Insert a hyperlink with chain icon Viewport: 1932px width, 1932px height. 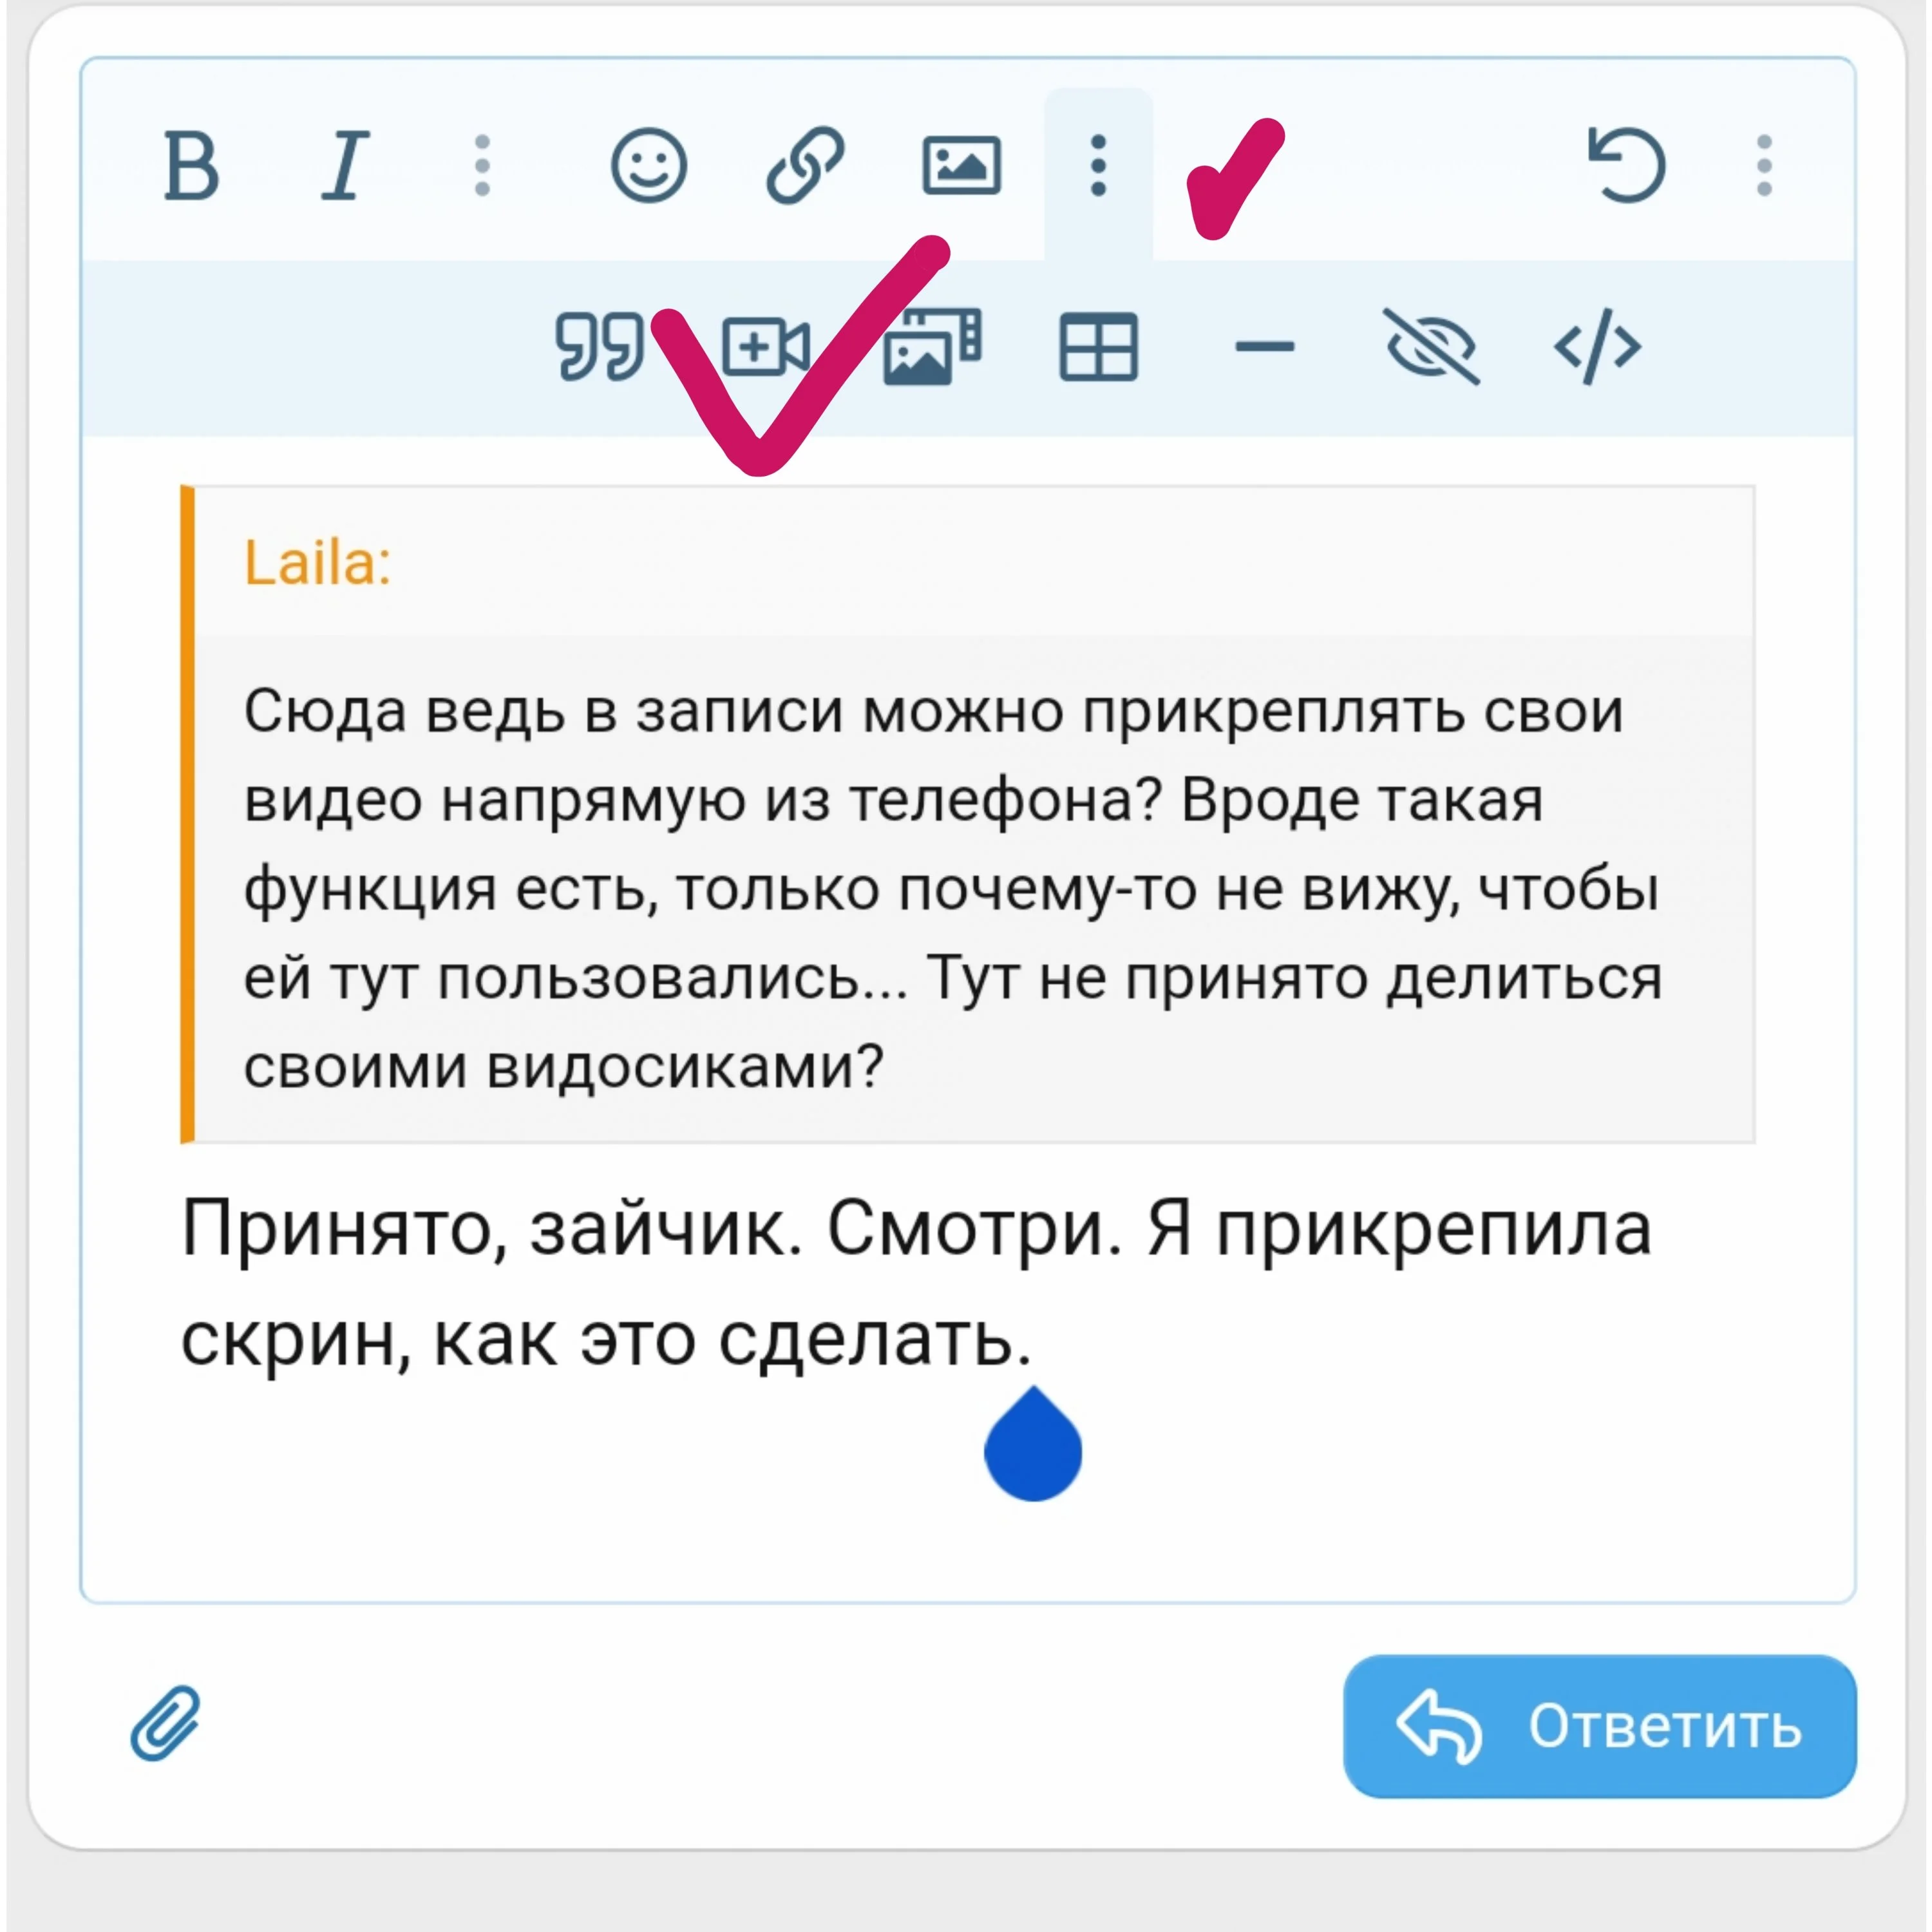(x=805, y=166)
